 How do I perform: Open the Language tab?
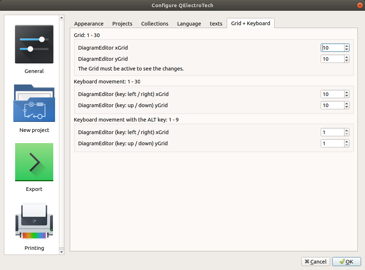(189, 23)
